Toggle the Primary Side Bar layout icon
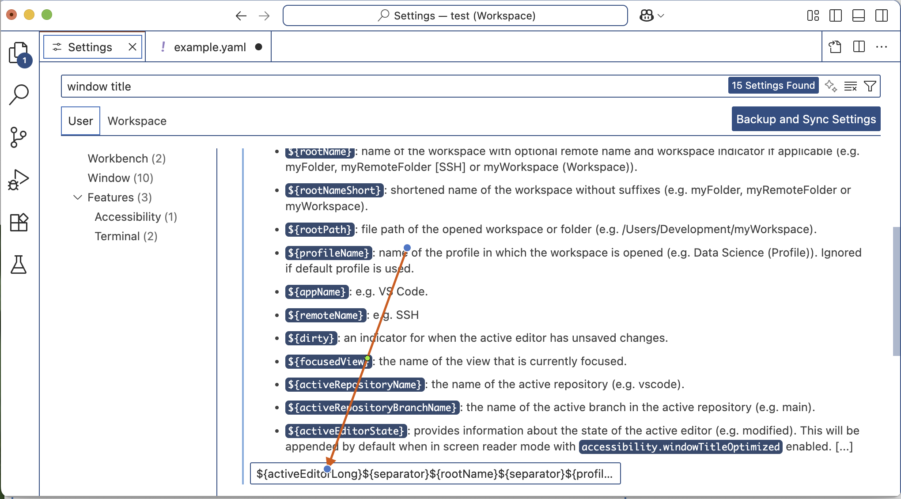The height and width of the screenshot is (499, 901). click(x=835, y=16)
